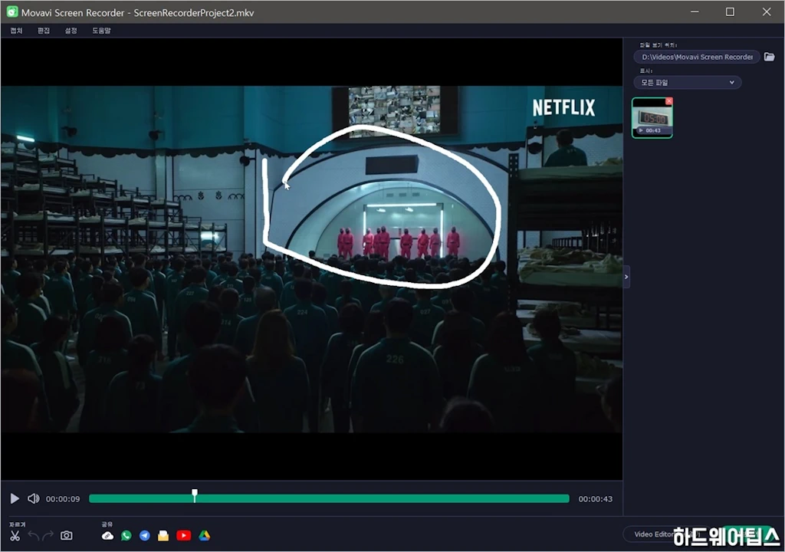Viewport: 785px width, 552px height.
Task: Undo the last edit
Action: (33, 535)
